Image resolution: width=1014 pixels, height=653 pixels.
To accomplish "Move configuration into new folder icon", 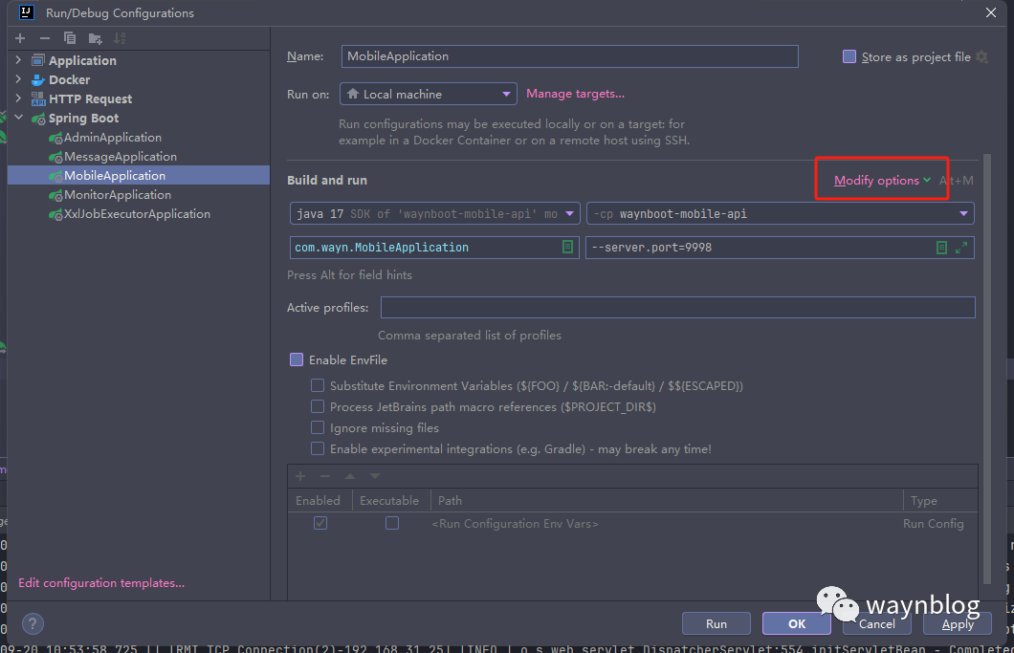I will click(x=95, y=39).
